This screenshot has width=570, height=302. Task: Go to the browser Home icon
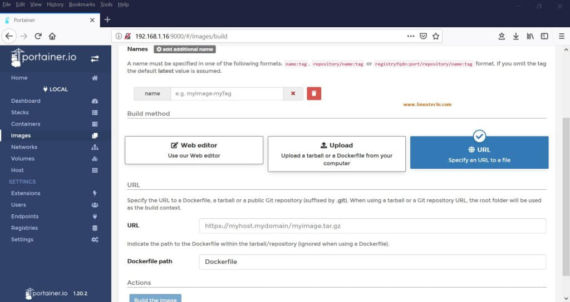pyautogui.click(x=52, y=36)
